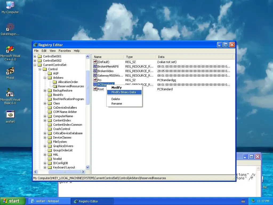Expand the BackupRestore tree node

click(x=45, y=90)
